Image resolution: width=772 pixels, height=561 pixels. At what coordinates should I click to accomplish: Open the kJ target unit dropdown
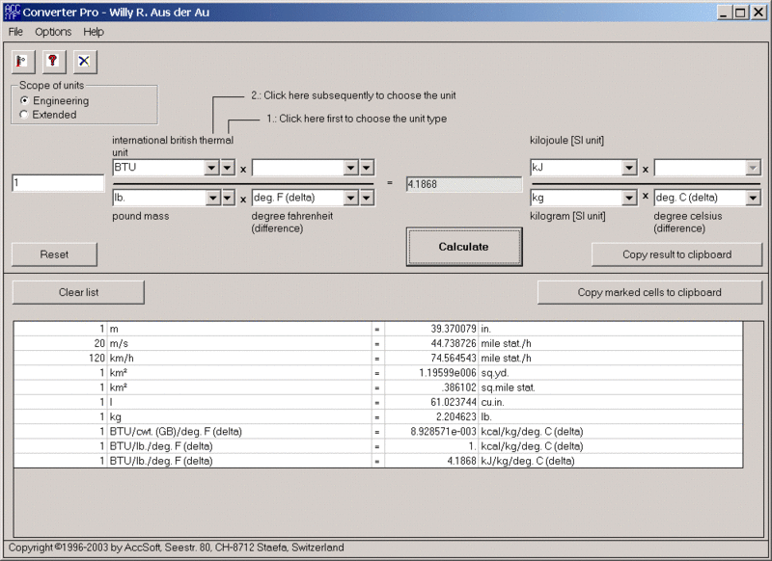click(629, 168)
